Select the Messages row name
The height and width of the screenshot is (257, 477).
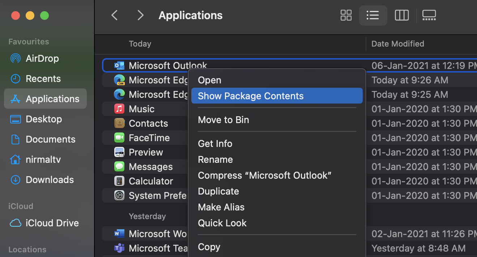(150, 166)
